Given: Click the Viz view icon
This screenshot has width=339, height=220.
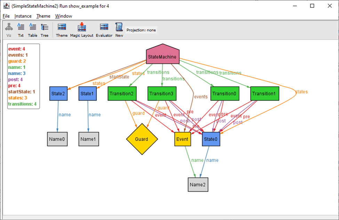Looking at the screenshot, I should [9, 30].
